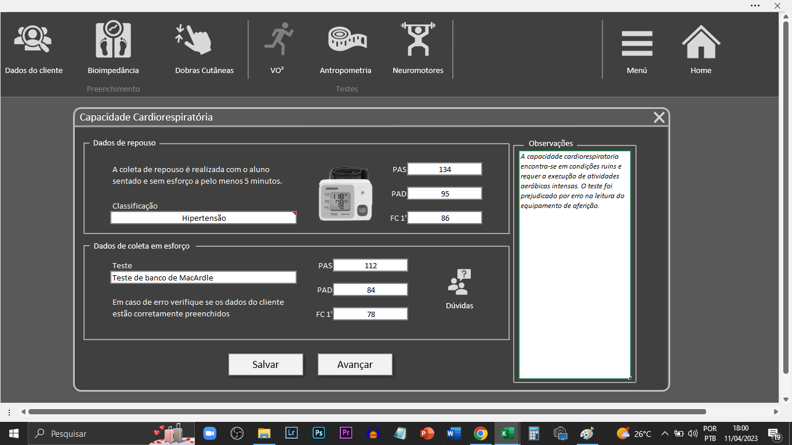Image resolution: width=792 pixels, height=445 pixels.
Task: Select the effort FC 1' field
Action: (x=370, y=314)
